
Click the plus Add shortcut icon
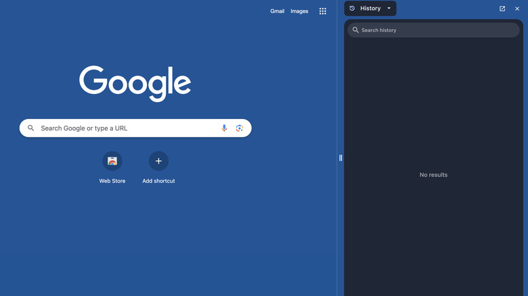click(158, 161)
